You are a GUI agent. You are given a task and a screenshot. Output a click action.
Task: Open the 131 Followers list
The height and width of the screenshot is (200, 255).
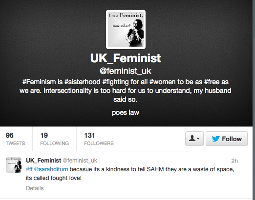99,139
